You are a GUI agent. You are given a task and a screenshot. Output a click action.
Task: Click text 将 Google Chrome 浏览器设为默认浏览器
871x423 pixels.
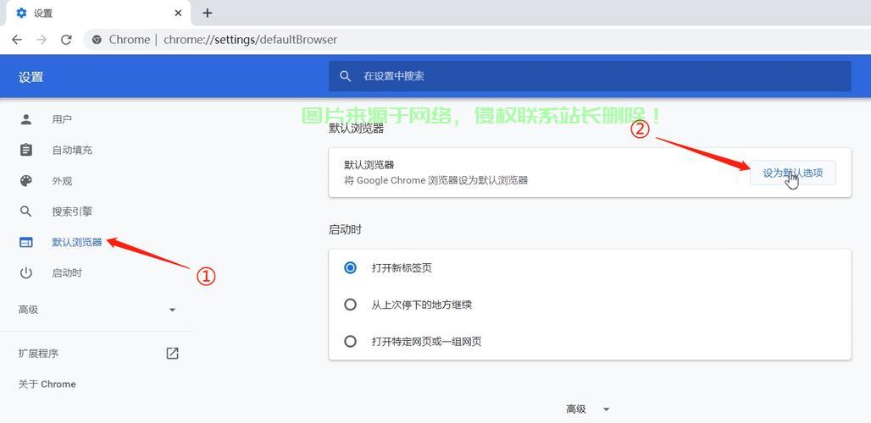(x=436, y=180)
